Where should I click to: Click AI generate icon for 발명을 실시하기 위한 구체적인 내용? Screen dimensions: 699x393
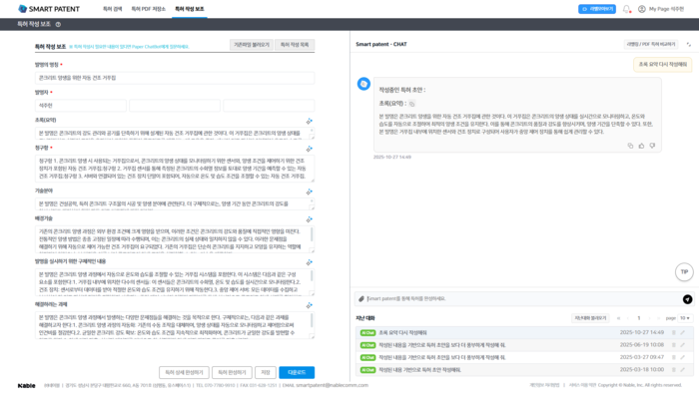(309, 262)
